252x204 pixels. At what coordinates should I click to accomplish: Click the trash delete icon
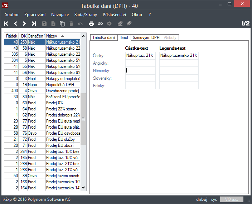(71, 24)
